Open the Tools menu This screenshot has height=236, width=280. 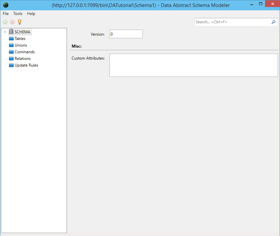coord(18,14)
